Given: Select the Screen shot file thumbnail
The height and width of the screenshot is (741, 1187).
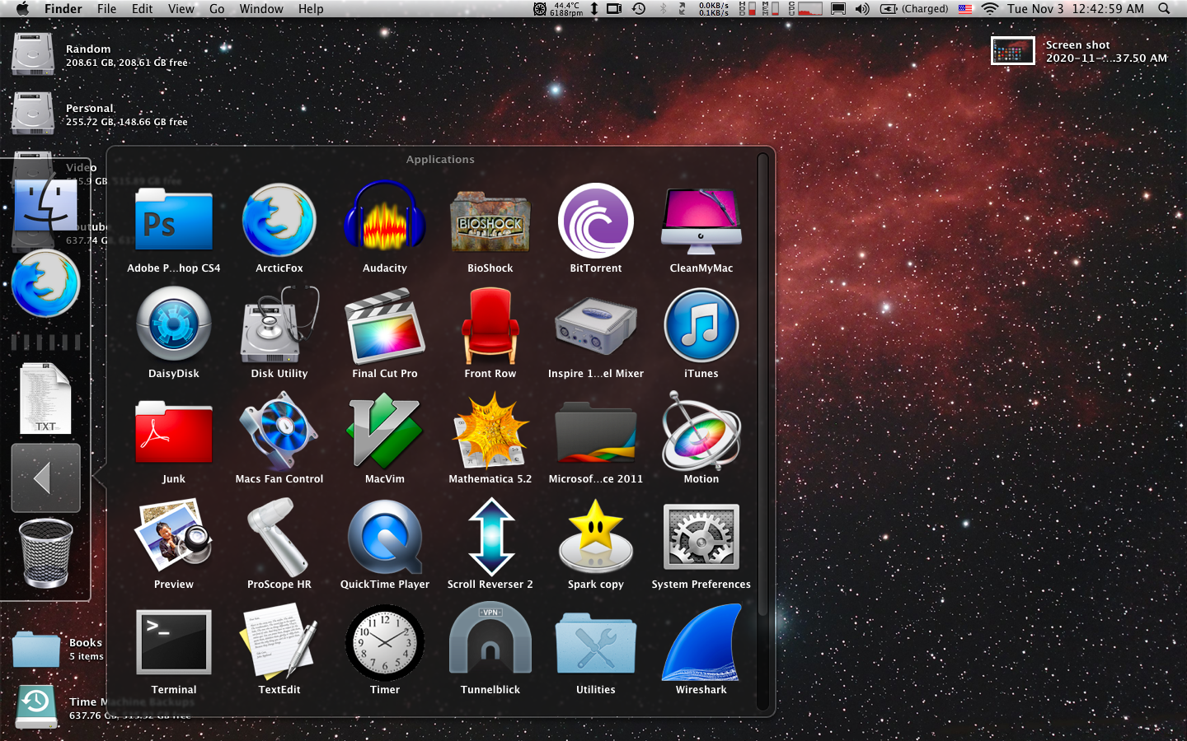Looking at the screenshot, I should point(1013,51).
